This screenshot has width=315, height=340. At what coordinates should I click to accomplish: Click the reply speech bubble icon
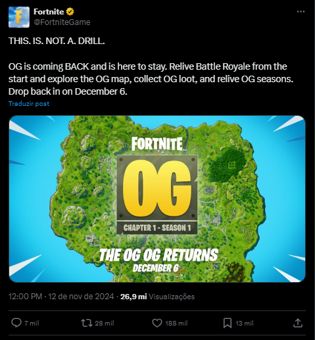click(x=16, y=323)
